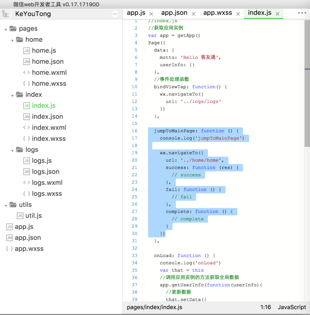Collapse the pages folder
The width and height of the screenshot is (310, 315).
pyautogui.click(x=6, y=29)
